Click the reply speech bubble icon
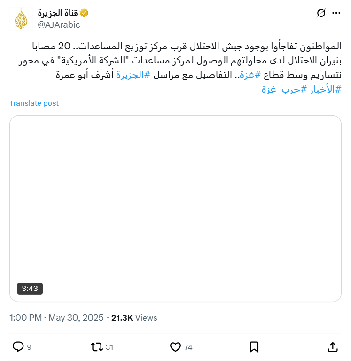The image size is (351, 361). point(18,347)
